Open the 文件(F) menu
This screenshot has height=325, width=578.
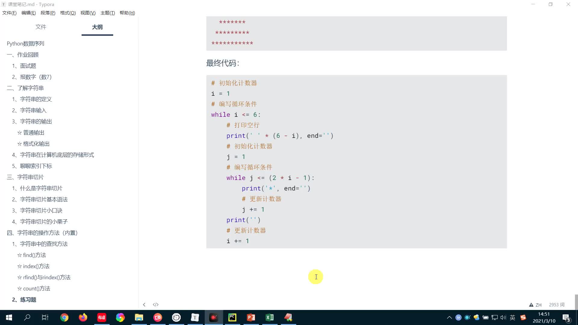click(9, 13)
